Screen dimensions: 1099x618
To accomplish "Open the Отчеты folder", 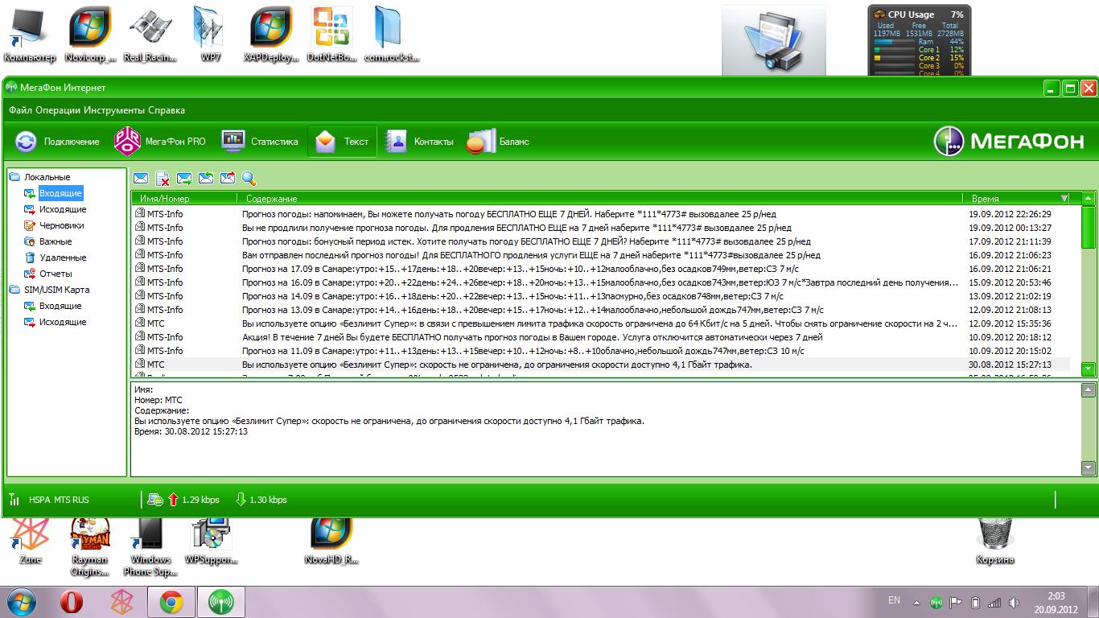I will coord(56,274).
